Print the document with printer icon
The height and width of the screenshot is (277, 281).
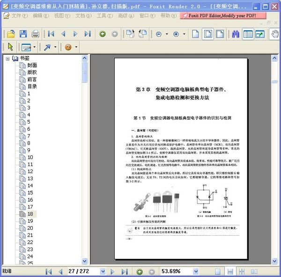point(35,34)
